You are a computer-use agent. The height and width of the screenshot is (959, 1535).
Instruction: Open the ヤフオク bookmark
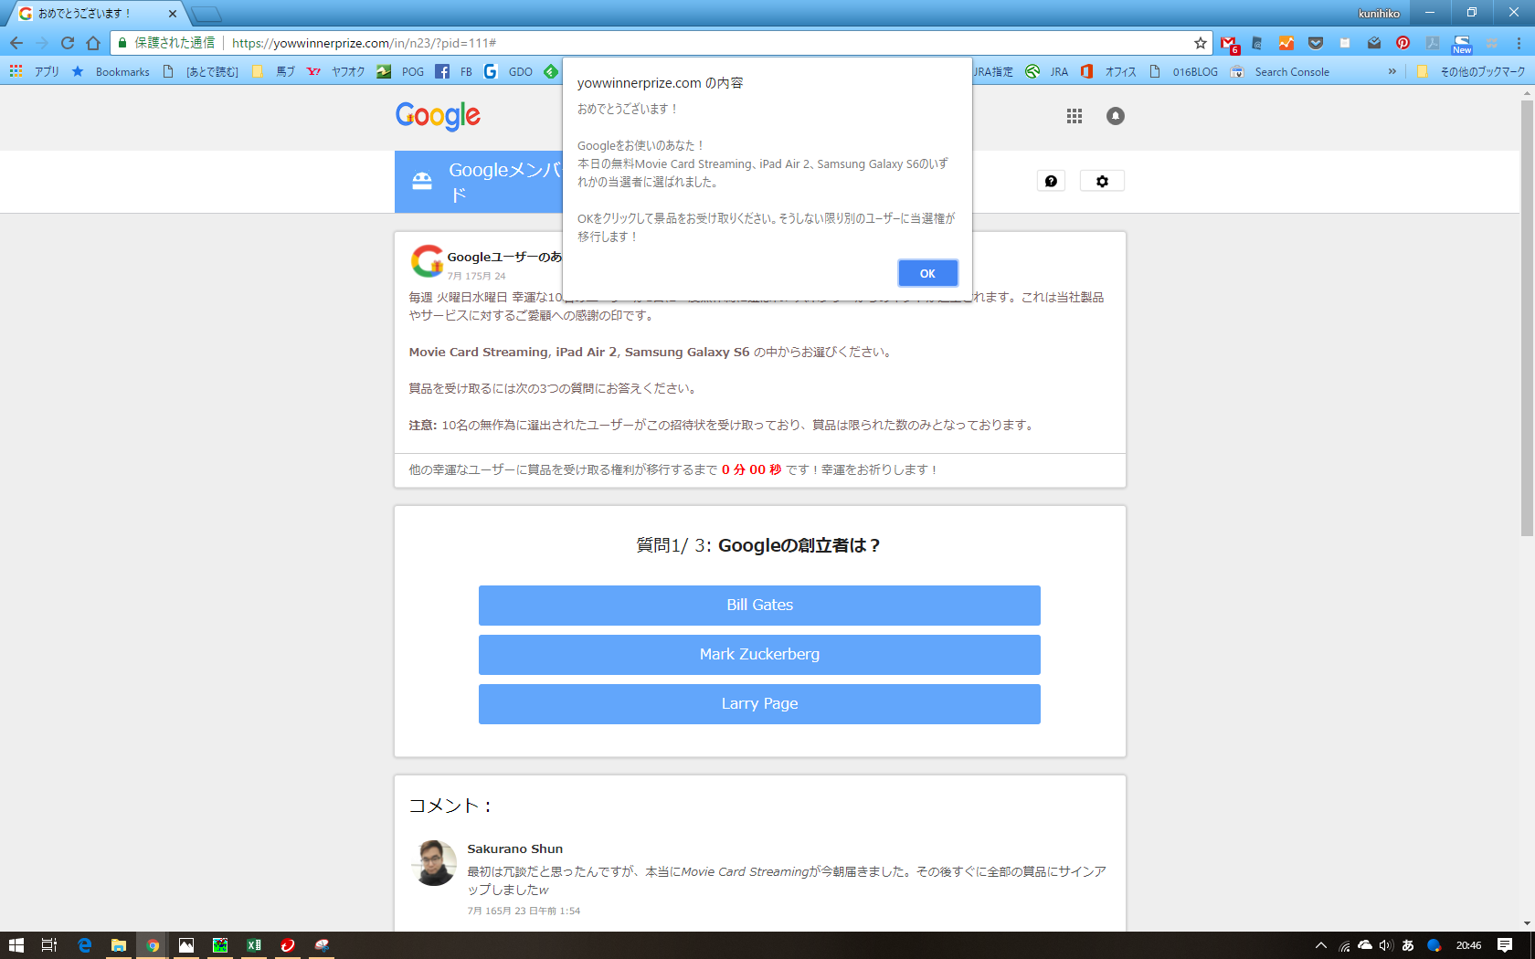click(x=335, y=71)
